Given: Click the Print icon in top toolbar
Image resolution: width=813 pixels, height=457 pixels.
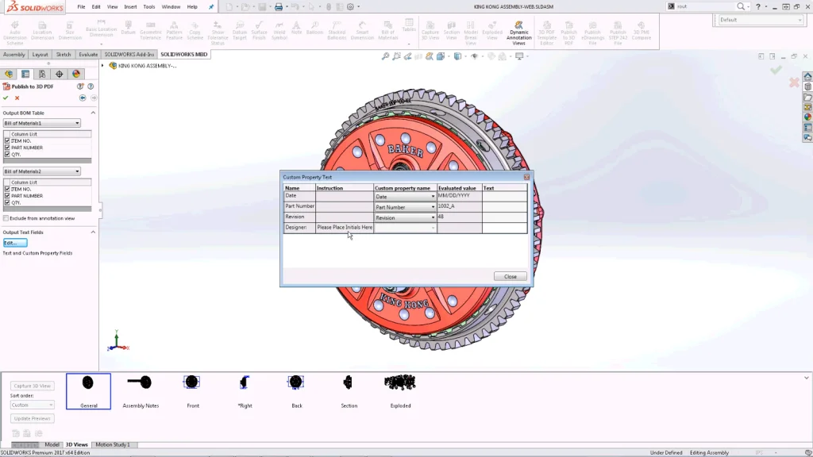Looking at the screenshot, I should (279, 6).
